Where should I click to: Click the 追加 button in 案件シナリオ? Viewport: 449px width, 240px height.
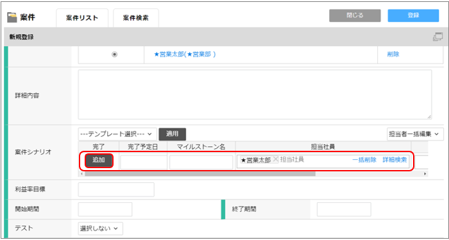[x=99, y=160]
